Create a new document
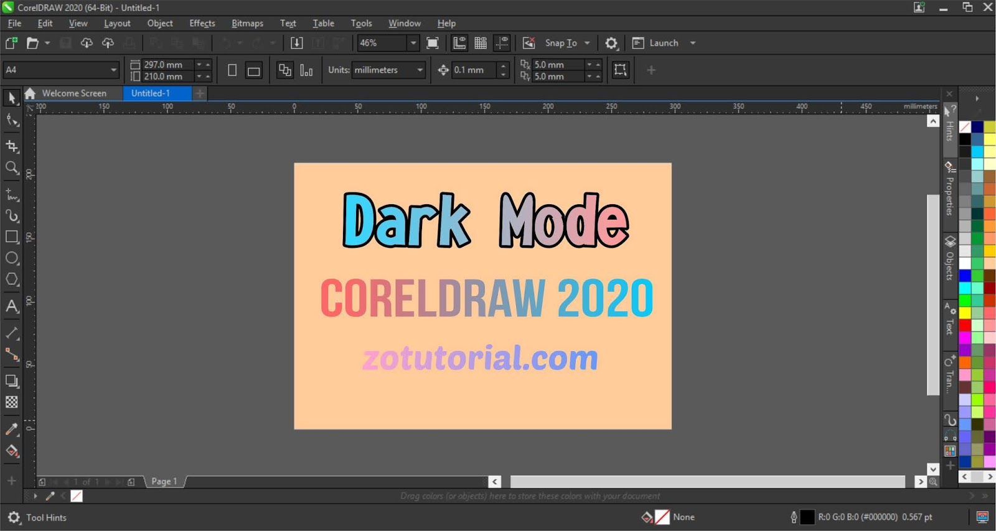The image size is (996, 531). click(x=11, y=43)
